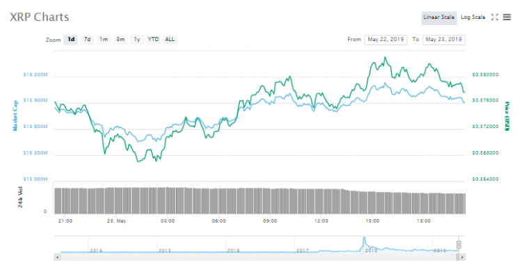Click the 2014 label in navigator
This screenshot has height=261, width=522.
coord(96,251)
